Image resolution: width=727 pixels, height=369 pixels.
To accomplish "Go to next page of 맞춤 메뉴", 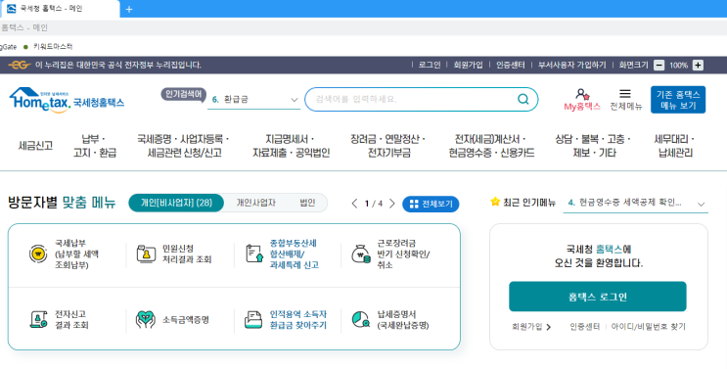I will 391,204.
